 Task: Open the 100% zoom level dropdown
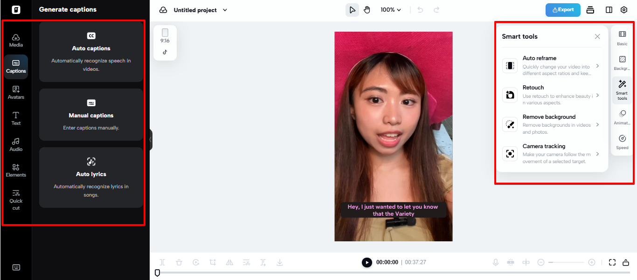pyautogui.click(x=390, y=9)
